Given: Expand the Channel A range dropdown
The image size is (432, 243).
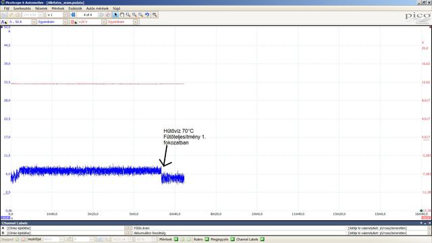Looking at the screenshot, I should coord(34,22).
